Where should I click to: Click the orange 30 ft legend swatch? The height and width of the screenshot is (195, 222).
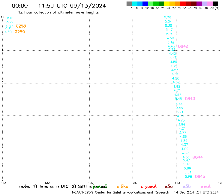tap(178, 4)
